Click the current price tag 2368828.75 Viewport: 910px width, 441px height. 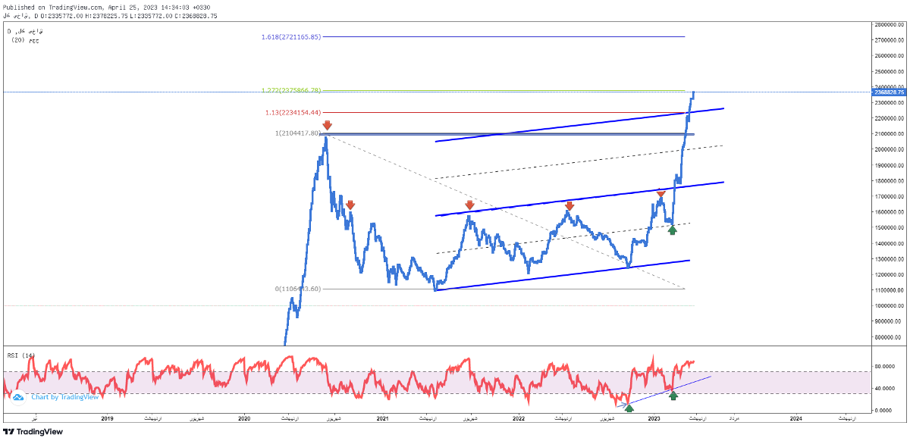coord(886,92)
